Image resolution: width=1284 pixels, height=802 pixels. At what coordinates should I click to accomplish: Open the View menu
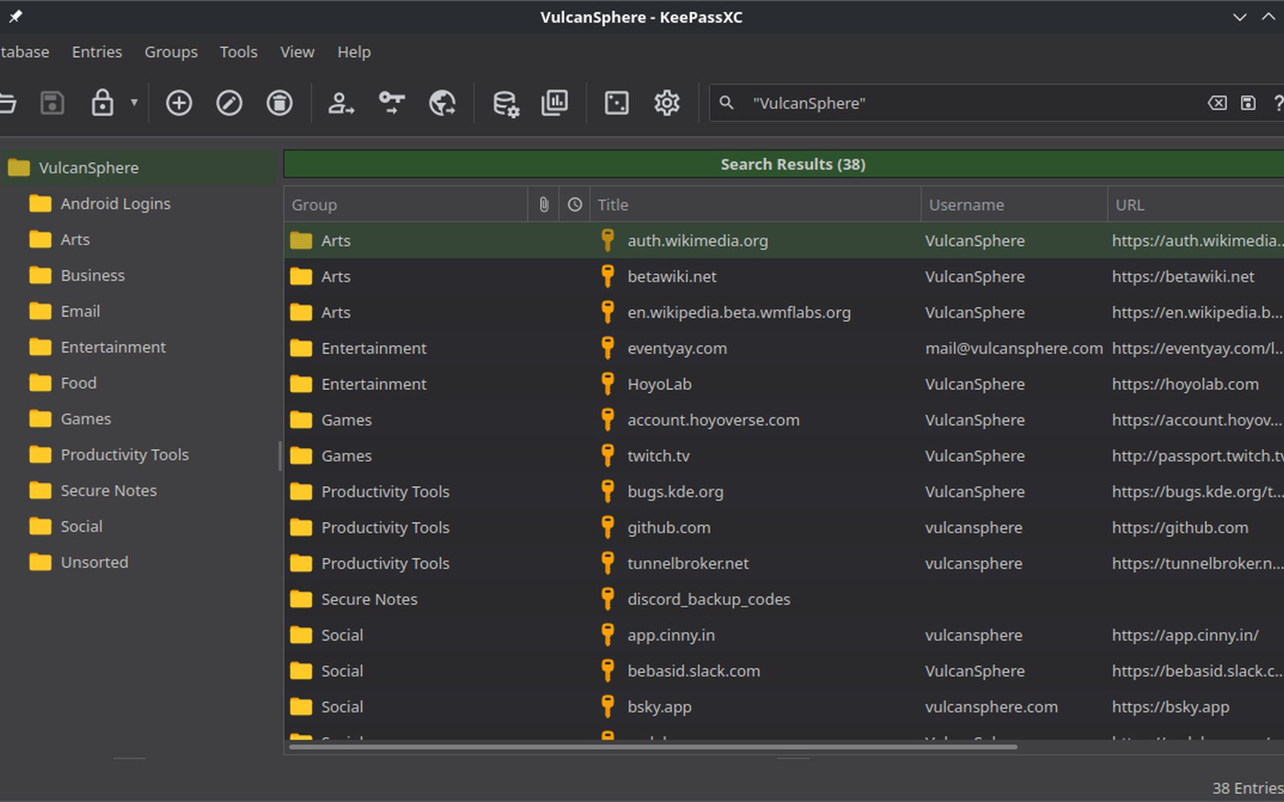pos(297,52)
